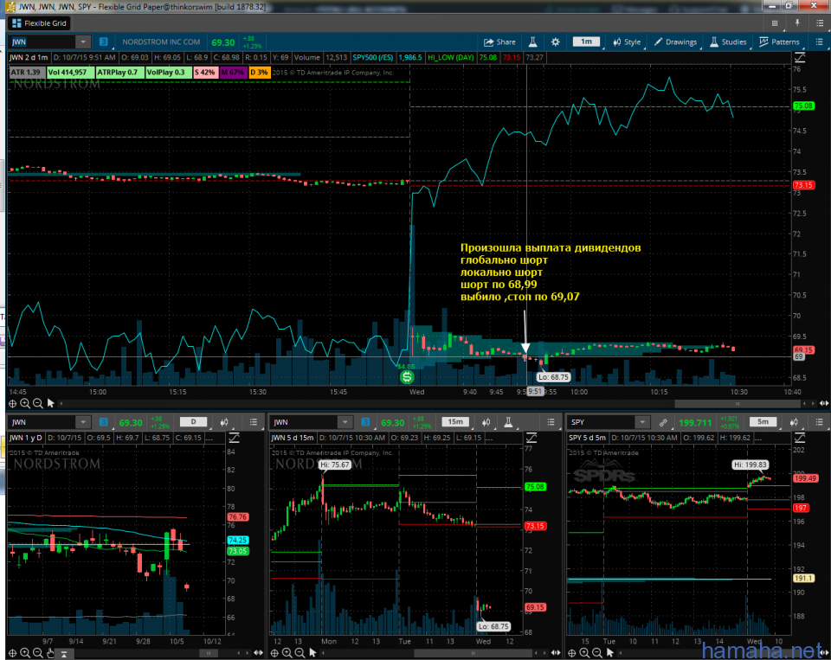Screen dimensions: 831x660
Task: Toggle the VolPlay 0.3 label
Action: coord(168,72)
